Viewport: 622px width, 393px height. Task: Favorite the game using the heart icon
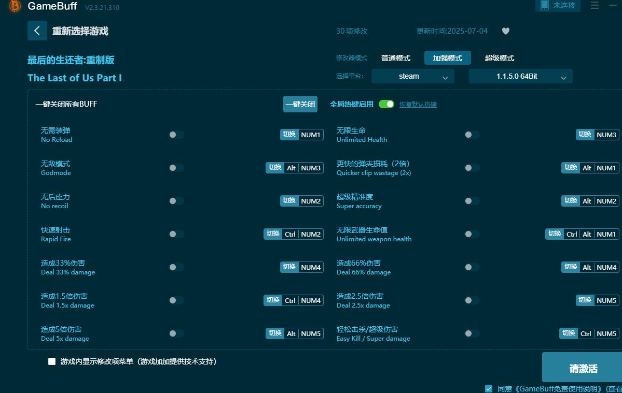pos(505,31)
